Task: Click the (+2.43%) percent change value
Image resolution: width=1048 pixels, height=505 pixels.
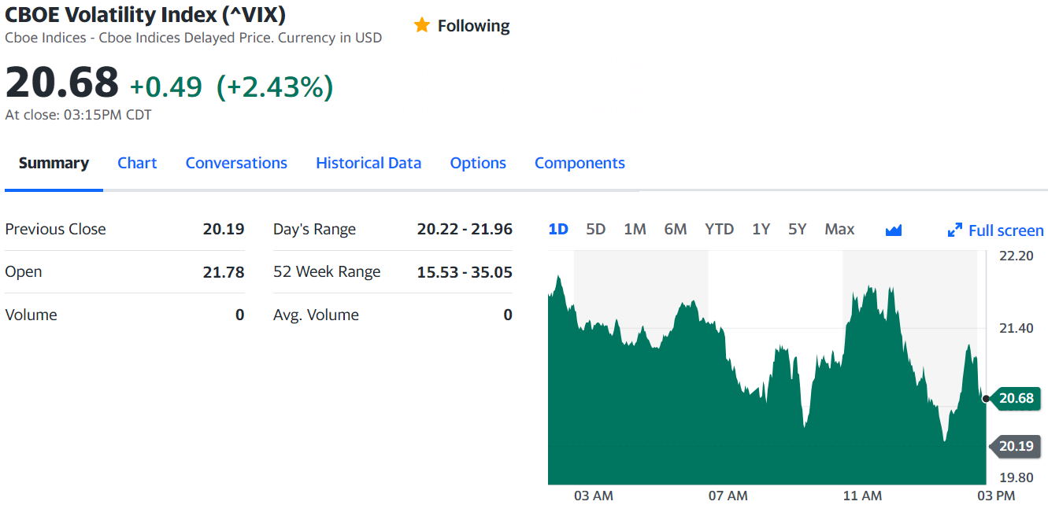Action: coord(275,87)
